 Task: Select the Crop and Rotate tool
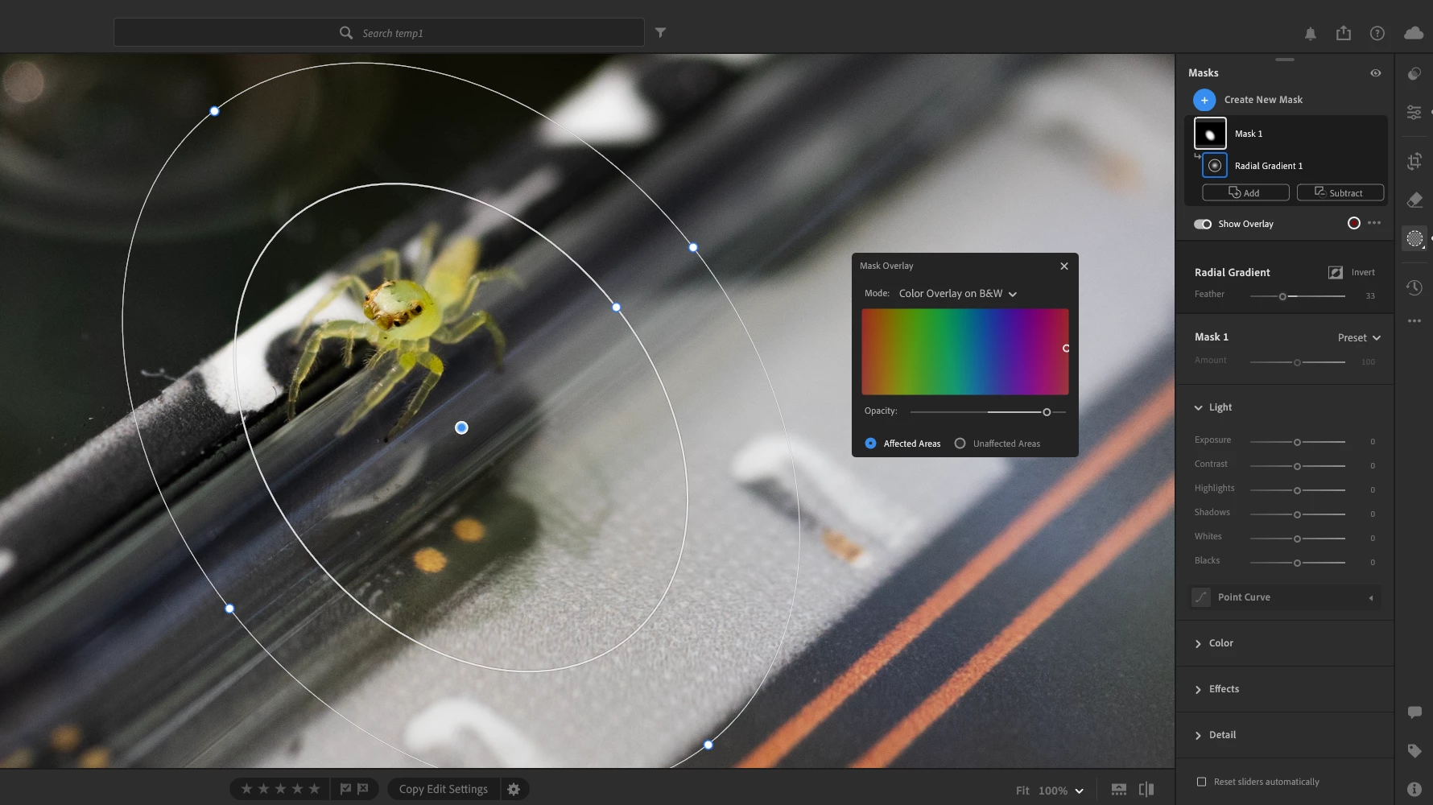1414,161
